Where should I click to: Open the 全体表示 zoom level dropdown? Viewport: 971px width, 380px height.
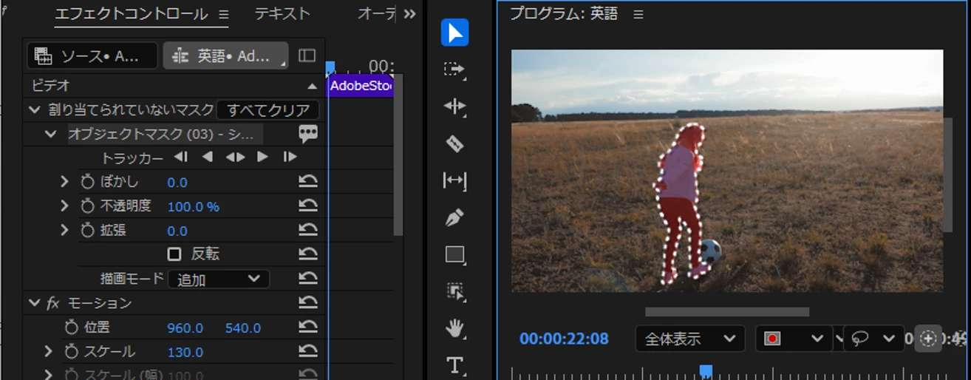[x=689, y=339]
